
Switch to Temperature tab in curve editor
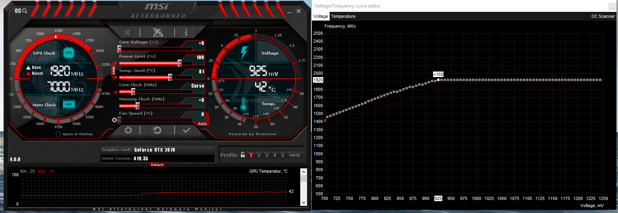pos(343,16)
